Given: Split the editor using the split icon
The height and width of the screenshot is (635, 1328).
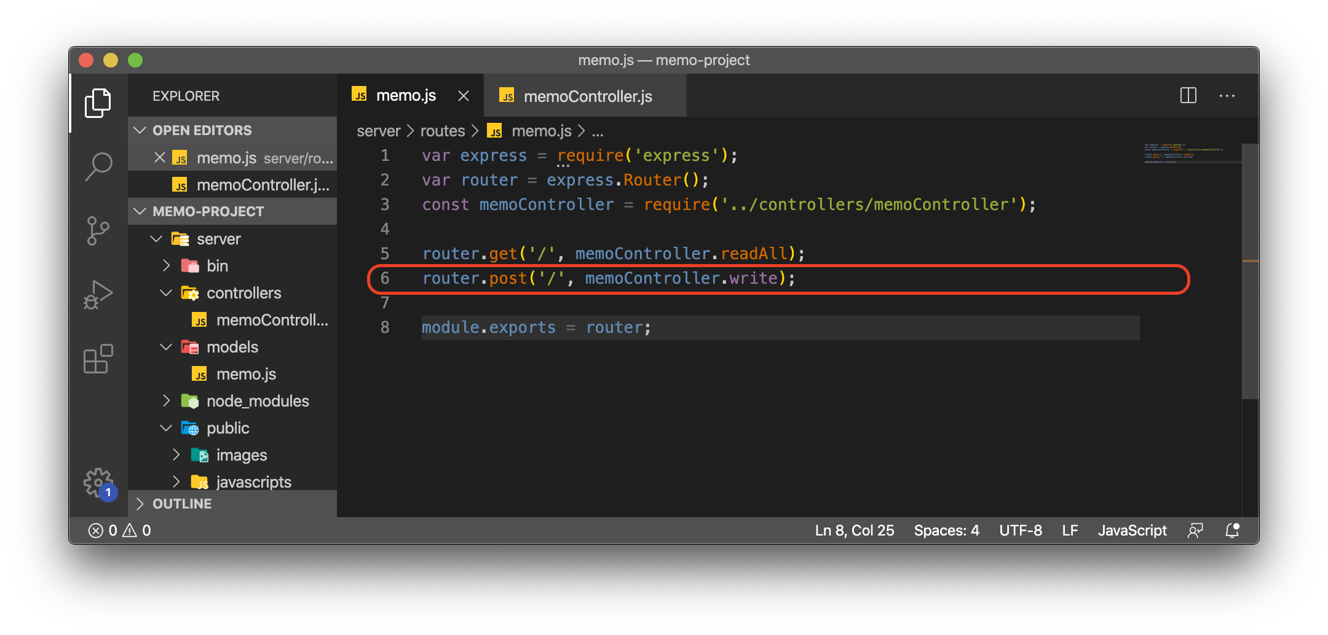Looking at the screenshot, I should click(1189, 96).
